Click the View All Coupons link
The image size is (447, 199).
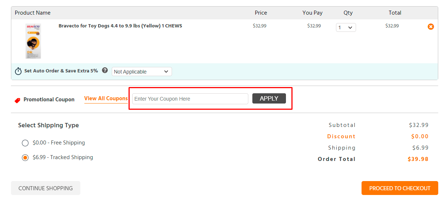click(106, 99)
